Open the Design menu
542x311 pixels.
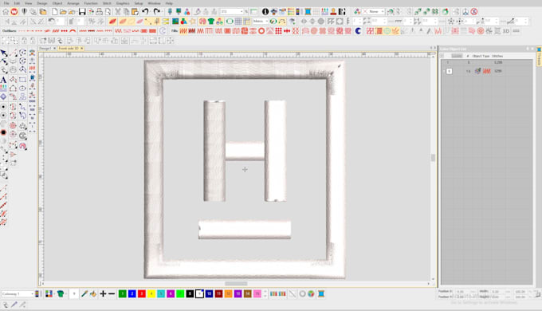pyautogui.click(x=41, y=3)
